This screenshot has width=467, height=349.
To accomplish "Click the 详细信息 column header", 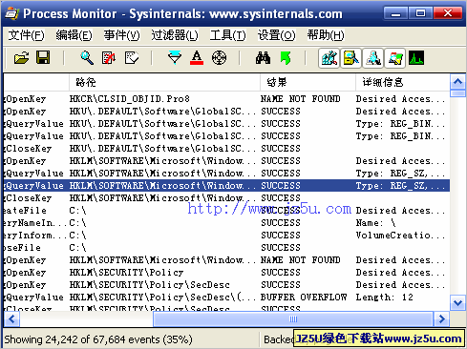I will [x=403, y=83].
